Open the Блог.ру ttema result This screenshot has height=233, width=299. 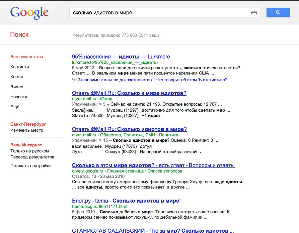pyautogui.click(x=126, y=201)
